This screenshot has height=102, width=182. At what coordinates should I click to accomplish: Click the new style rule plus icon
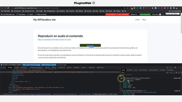174,73
